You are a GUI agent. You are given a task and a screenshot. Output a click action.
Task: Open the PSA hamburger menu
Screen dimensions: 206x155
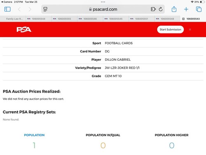(x=190, y=29)
